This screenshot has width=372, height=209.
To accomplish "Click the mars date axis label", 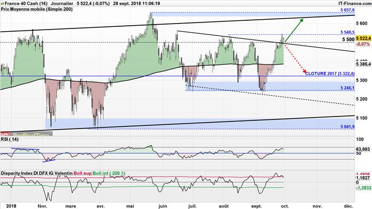I will point(71,206).
